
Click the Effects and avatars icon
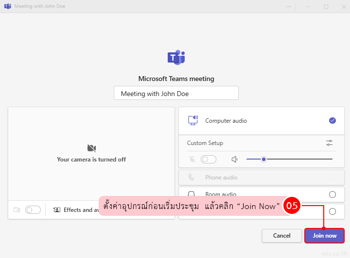(x=57, y=210)
